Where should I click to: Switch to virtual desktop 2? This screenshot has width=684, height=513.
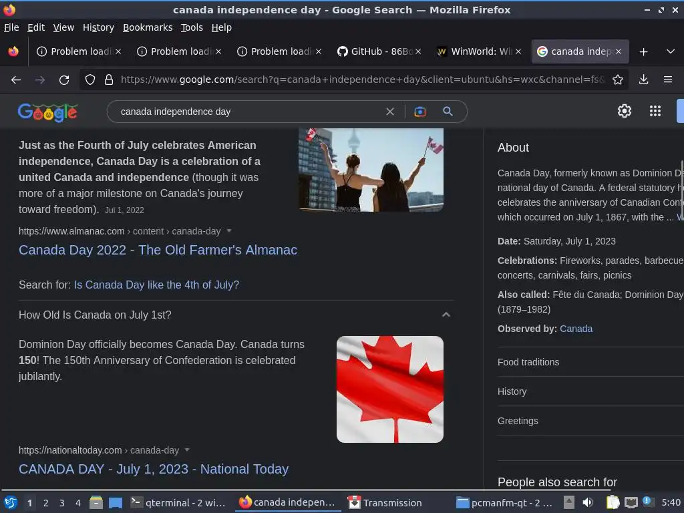point(46,503)
